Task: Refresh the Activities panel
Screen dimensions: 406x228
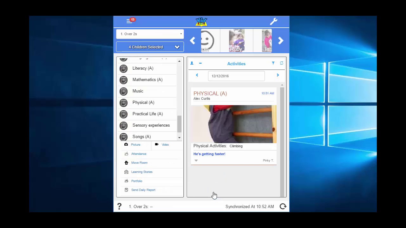Action: click(x=282, y=63)
